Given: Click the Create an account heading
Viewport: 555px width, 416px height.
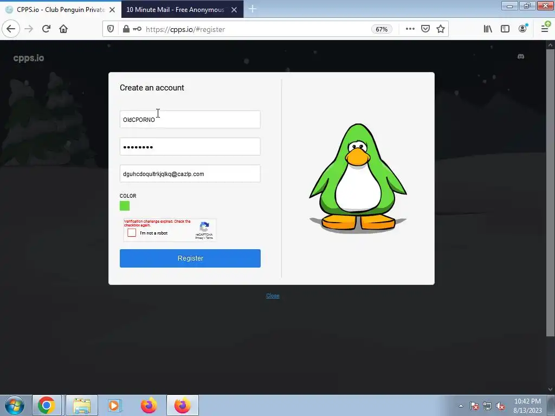Looking at the screenshot, I should (x=152, y=88).
